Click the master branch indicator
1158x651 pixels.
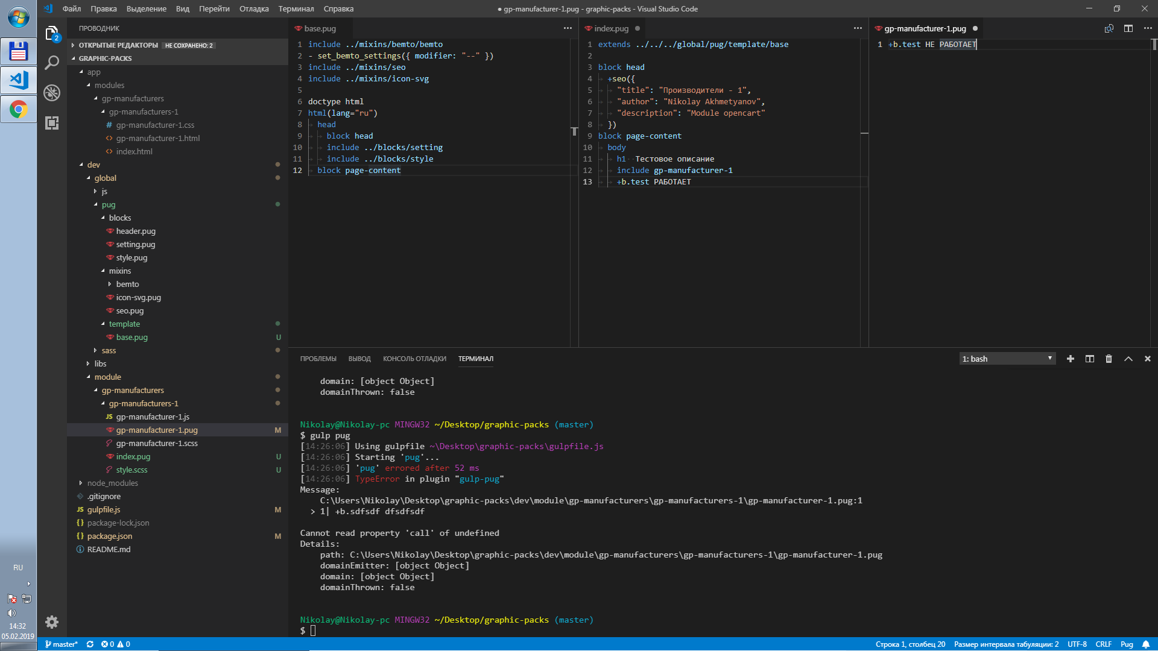coord(62,644)
